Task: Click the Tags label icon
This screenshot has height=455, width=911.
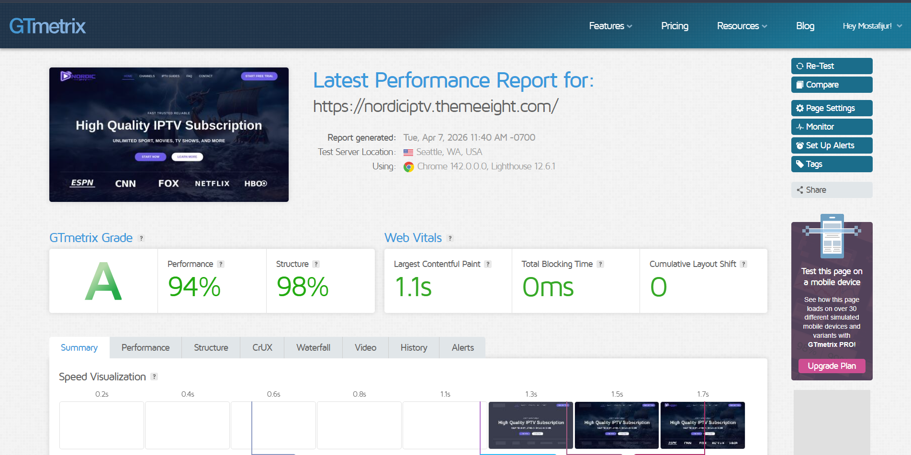Action: tap(799, 164)
